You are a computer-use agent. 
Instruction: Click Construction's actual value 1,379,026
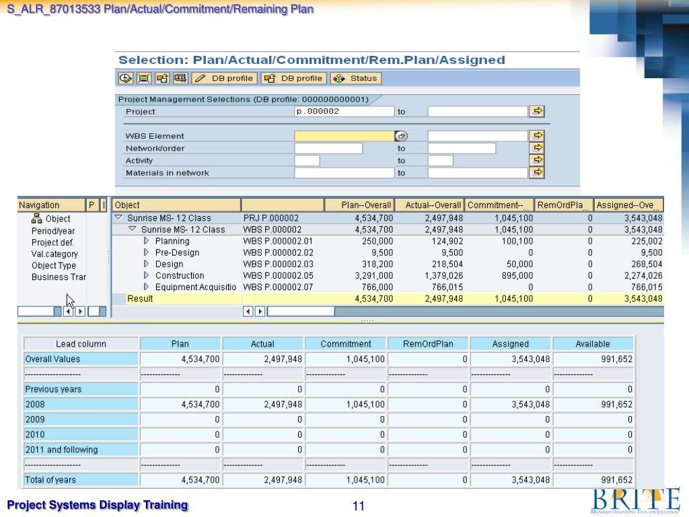444,275
